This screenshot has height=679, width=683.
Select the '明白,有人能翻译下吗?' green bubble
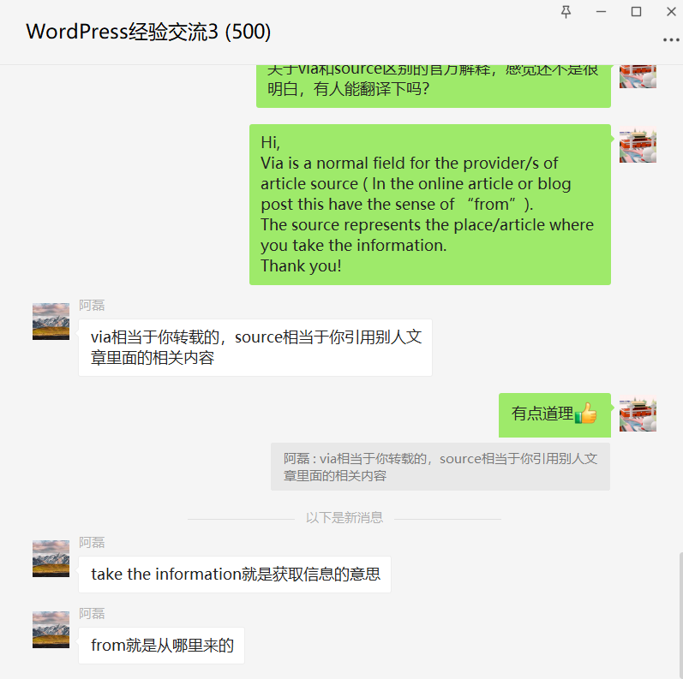[x=434, y=86]
